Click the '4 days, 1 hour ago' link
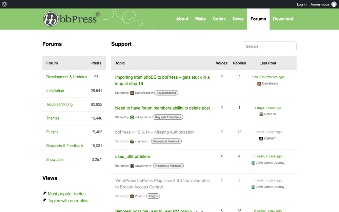 pyautogui.click(x=268, y=108)
